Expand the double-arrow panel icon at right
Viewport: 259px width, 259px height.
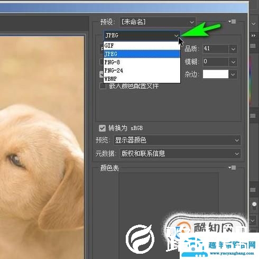[x=254, y=36]
